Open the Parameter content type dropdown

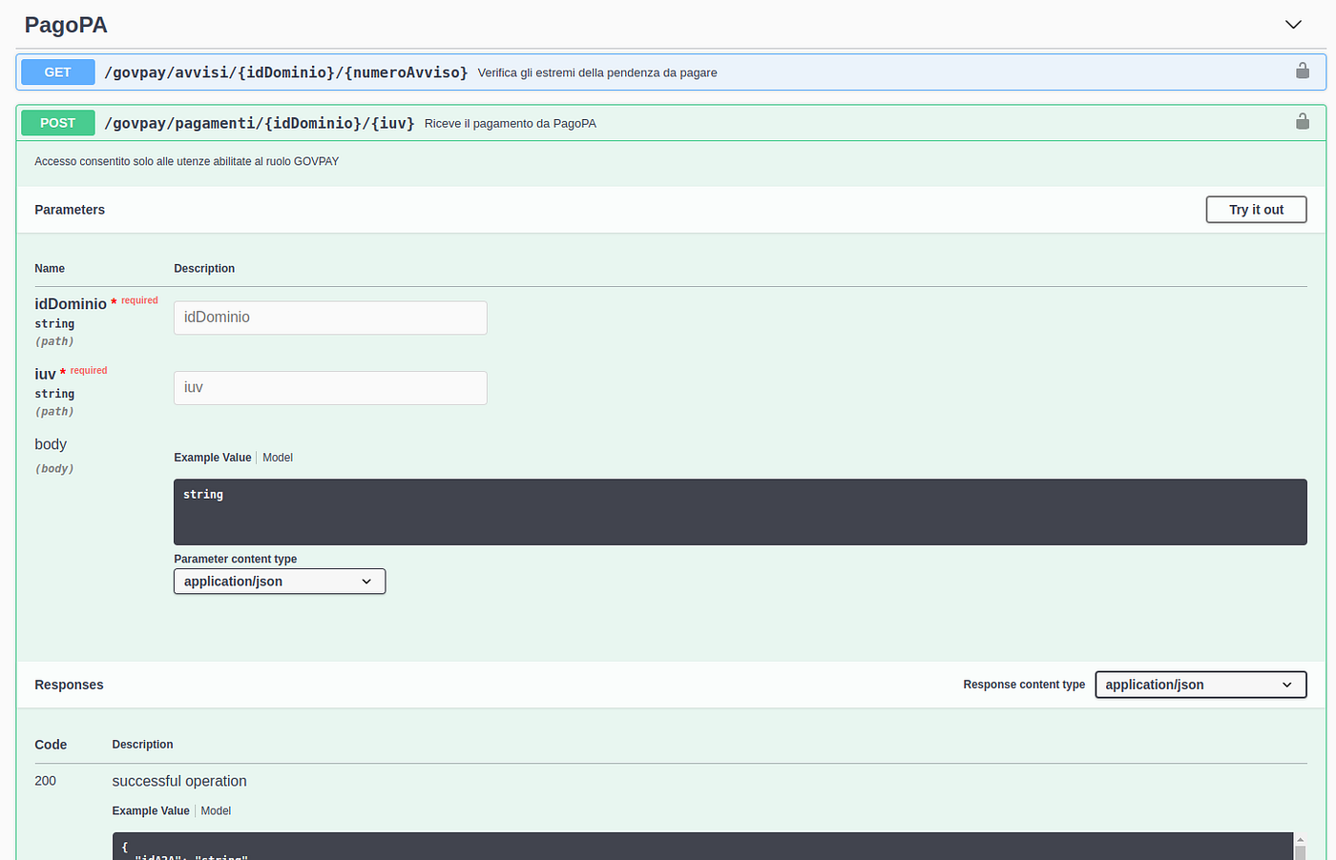click(280, 582)
